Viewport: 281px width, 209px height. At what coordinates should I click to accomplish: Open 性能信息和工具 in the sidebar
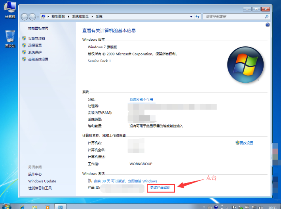[x=40, y=188]
